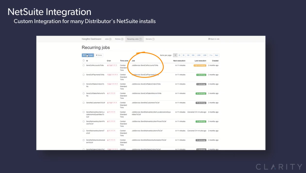Image resolution: width=306 pixels, height=173 pixels.
Task: Click the Delete button
Action: (x=99, y=55)
